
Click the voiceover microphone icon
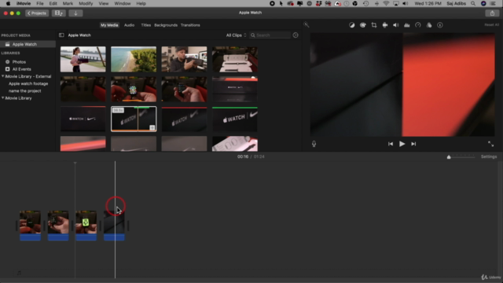click(x=314, y=144)
